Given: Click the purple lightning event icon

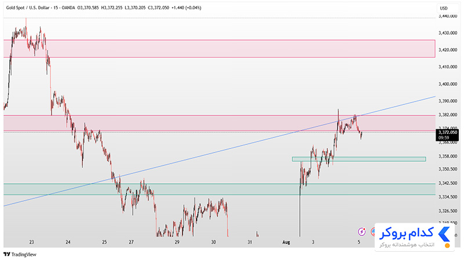Looking at the screenshot, I should tap(361, 231).
